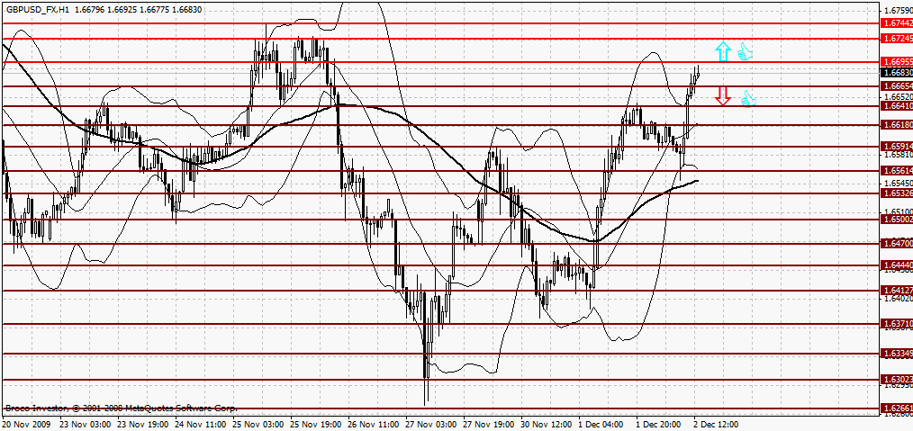
Task: Select the 1.66955 red price label
Action: [x=898, y=62]
